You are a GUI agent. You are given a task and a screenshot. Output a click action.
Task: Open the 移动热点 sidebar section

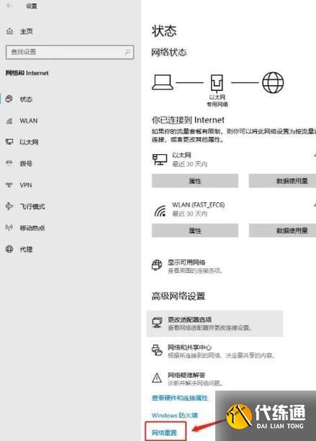32,228
